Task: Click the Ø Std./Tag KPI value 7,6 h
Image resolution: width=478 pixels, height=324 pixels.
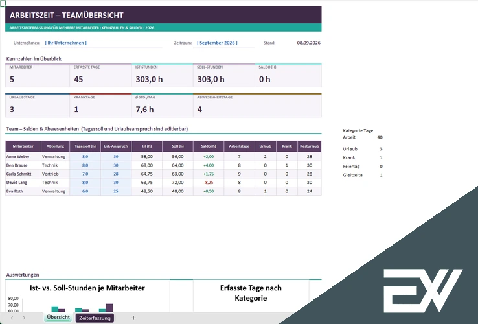Action: point(144,110)
